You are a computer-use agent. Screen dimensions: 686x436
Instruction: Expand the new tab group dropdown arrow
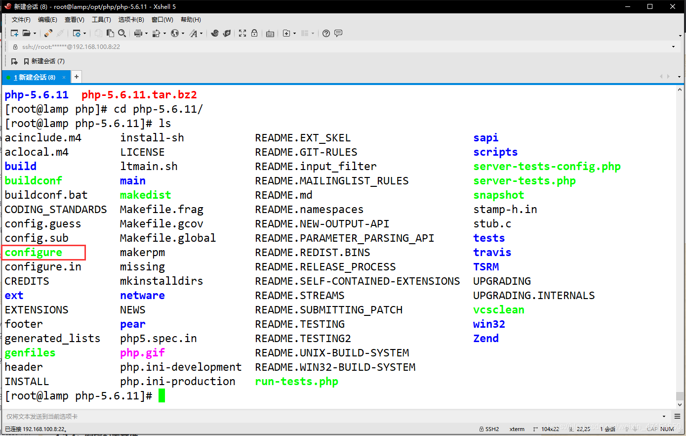pos(295,34)
